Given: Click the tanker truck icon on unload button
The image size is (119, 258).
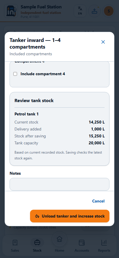Looking at the screenshot, I should [37, 216].
